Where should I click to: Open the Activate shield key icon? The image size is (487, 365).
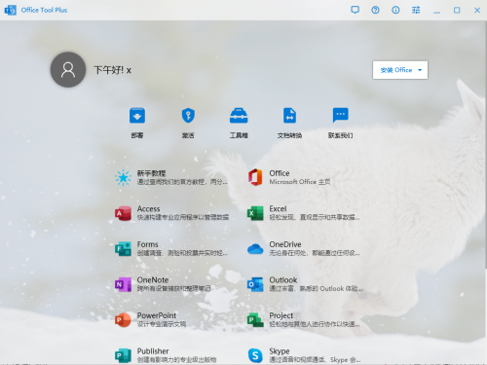pyautogui.click(x=188, y=115)
